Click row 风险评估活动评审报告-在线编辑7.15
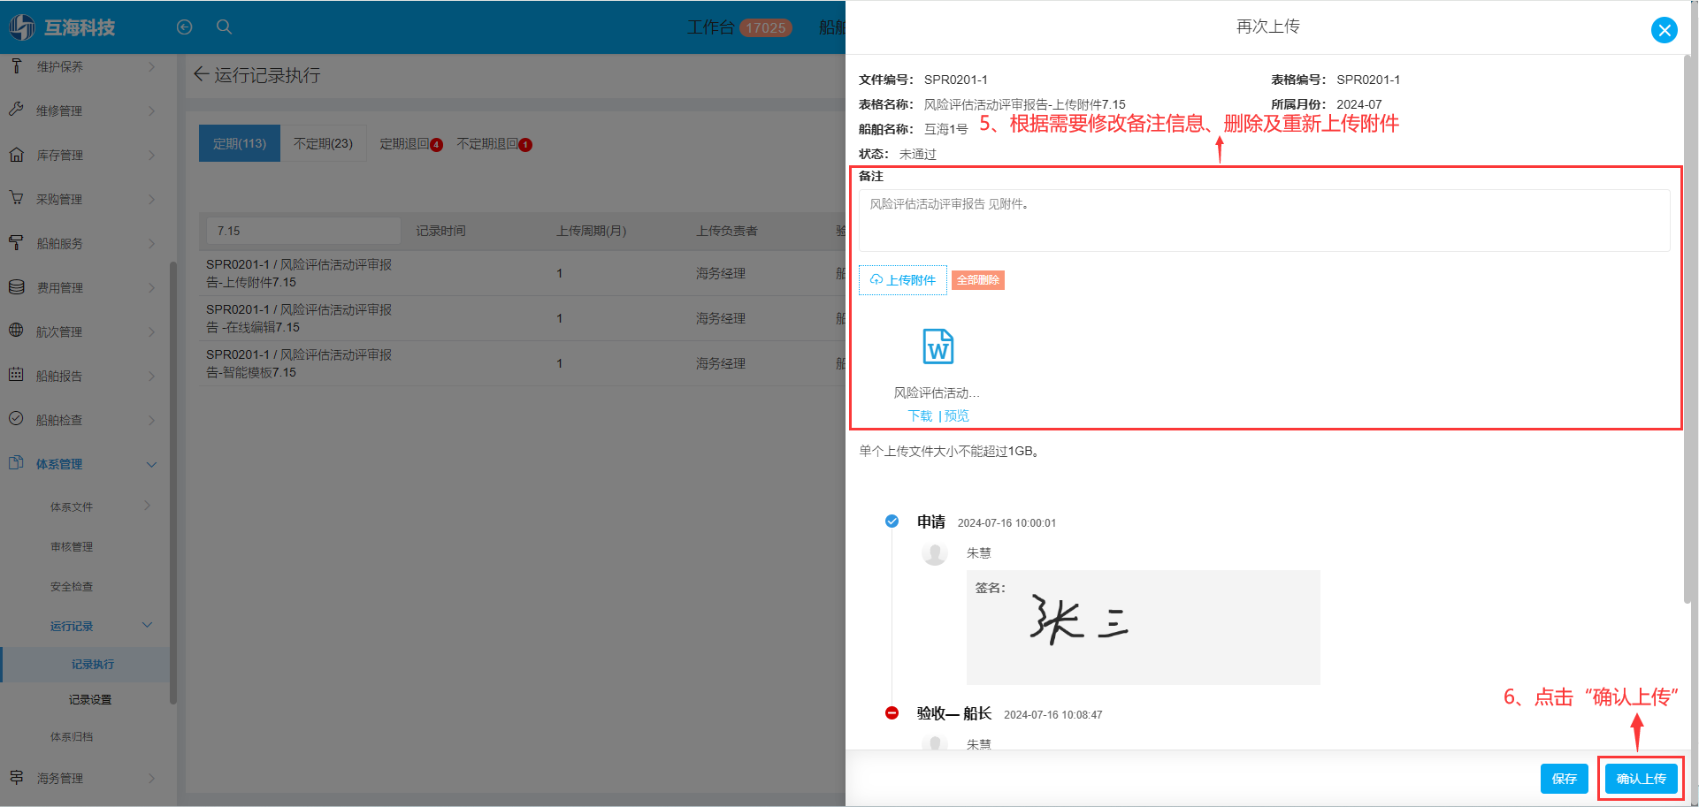 522,318
